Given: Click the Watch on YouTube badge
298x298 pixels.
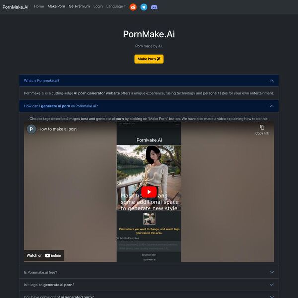Looking at the screenshot, I should [x=44, y=255].
